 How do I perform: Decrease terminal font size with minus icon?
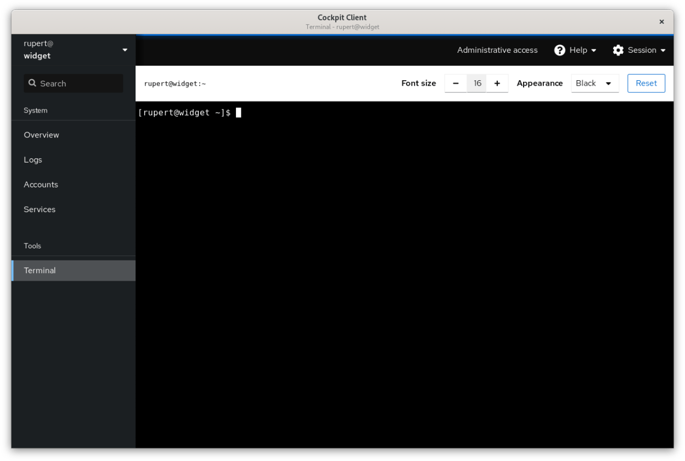point(456,83)
